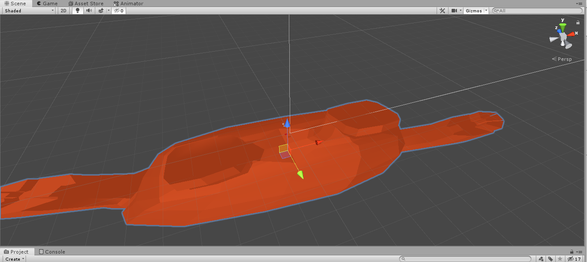Open the Shaded draw mode dropdown
587x262 pixels.
click(x=28, y=10)
